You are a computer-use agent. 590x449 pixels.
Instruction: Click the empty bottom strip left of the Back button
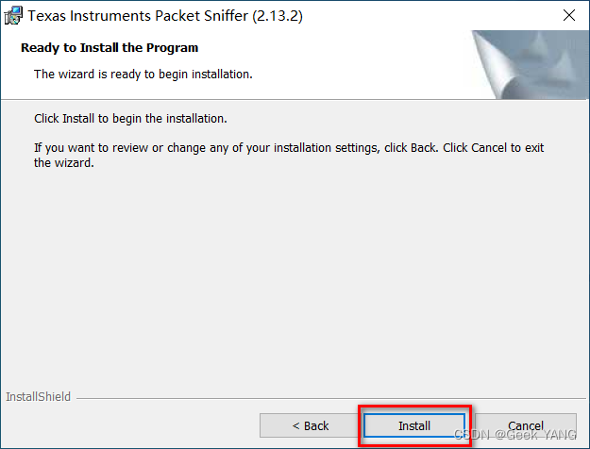132,426
